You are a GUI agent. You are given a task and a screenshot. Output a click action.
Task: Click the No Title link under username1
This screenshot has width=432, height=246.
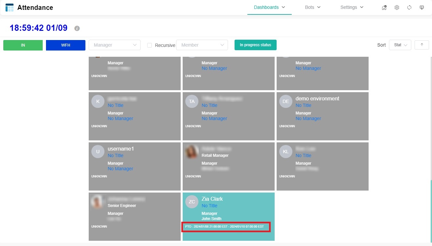(116, 155)
